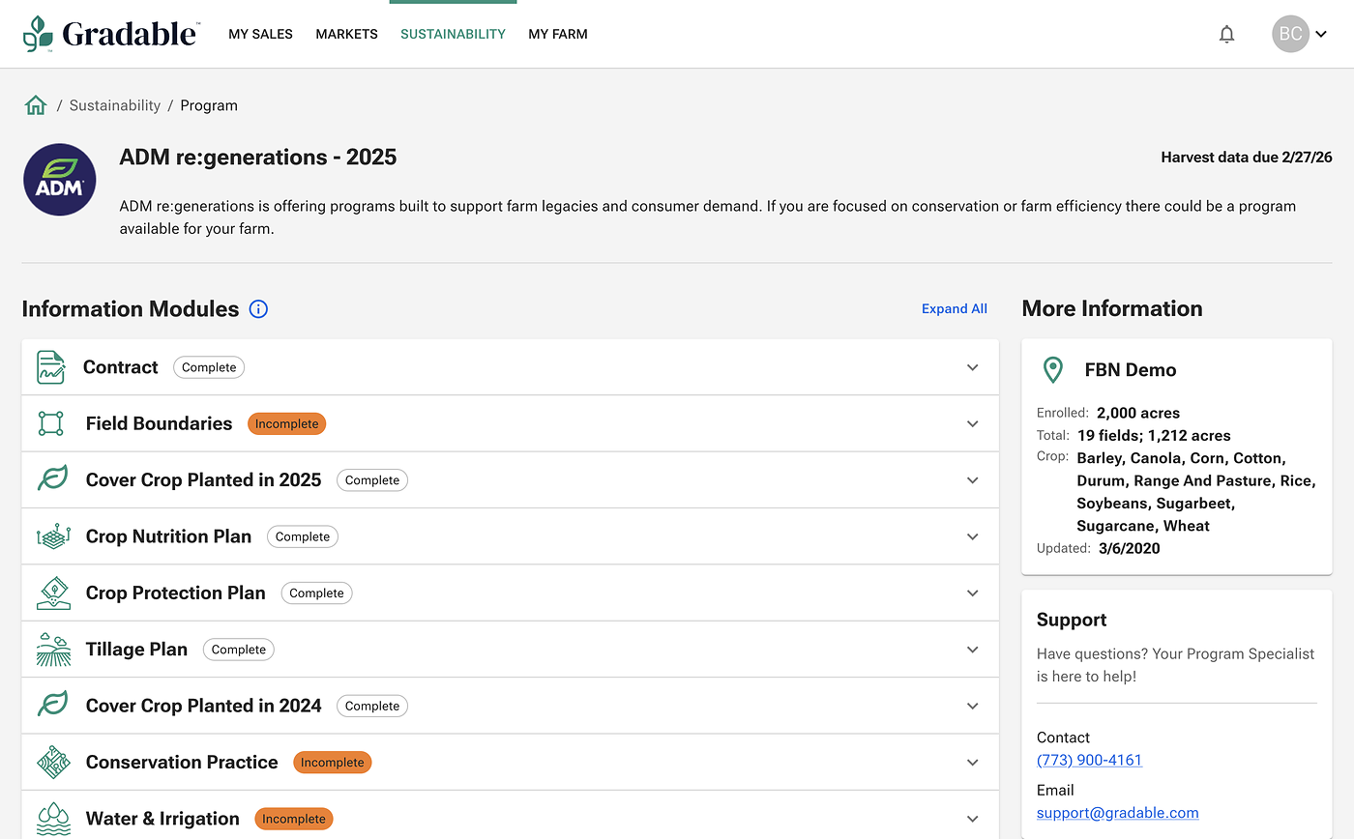
Task: Click Incomplete badge on Field Boundaries
Action: (287, 423)
